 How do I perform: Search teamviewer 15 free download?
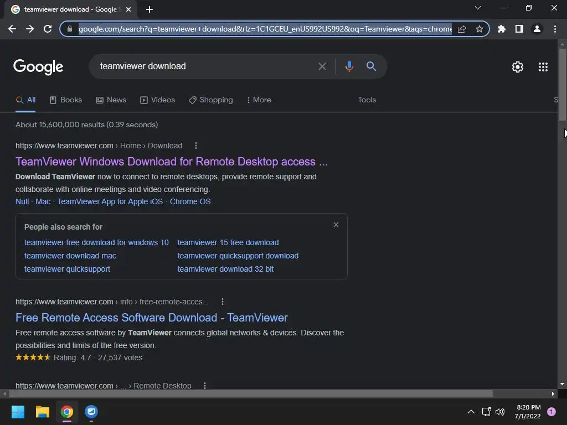click(x=228, y=242)
